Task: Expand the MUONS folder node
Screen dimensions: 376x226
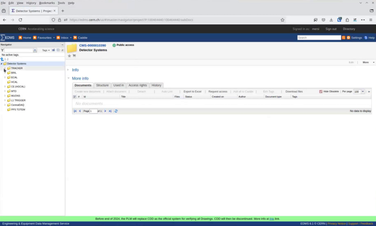Action: [x=5, y=95]
